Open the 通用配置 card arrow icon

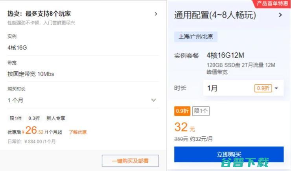280,15
